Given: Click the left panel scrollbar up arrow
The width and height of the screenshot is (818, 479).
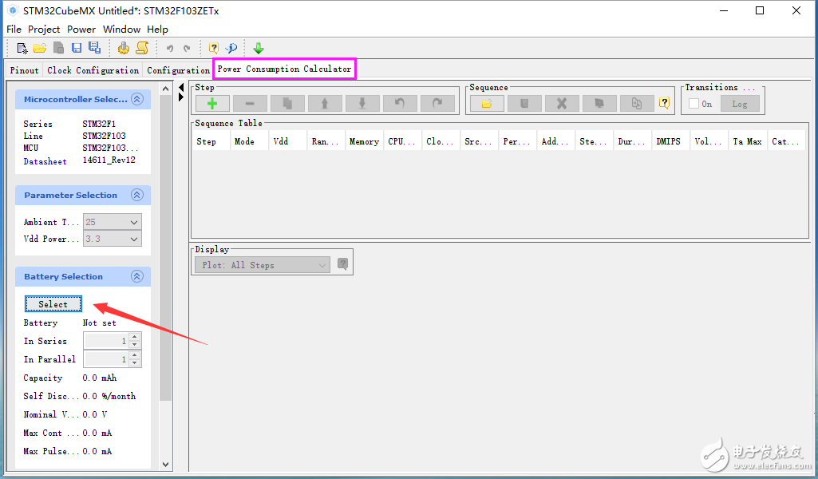Looking at the screenshot, I should click(165, 89).
